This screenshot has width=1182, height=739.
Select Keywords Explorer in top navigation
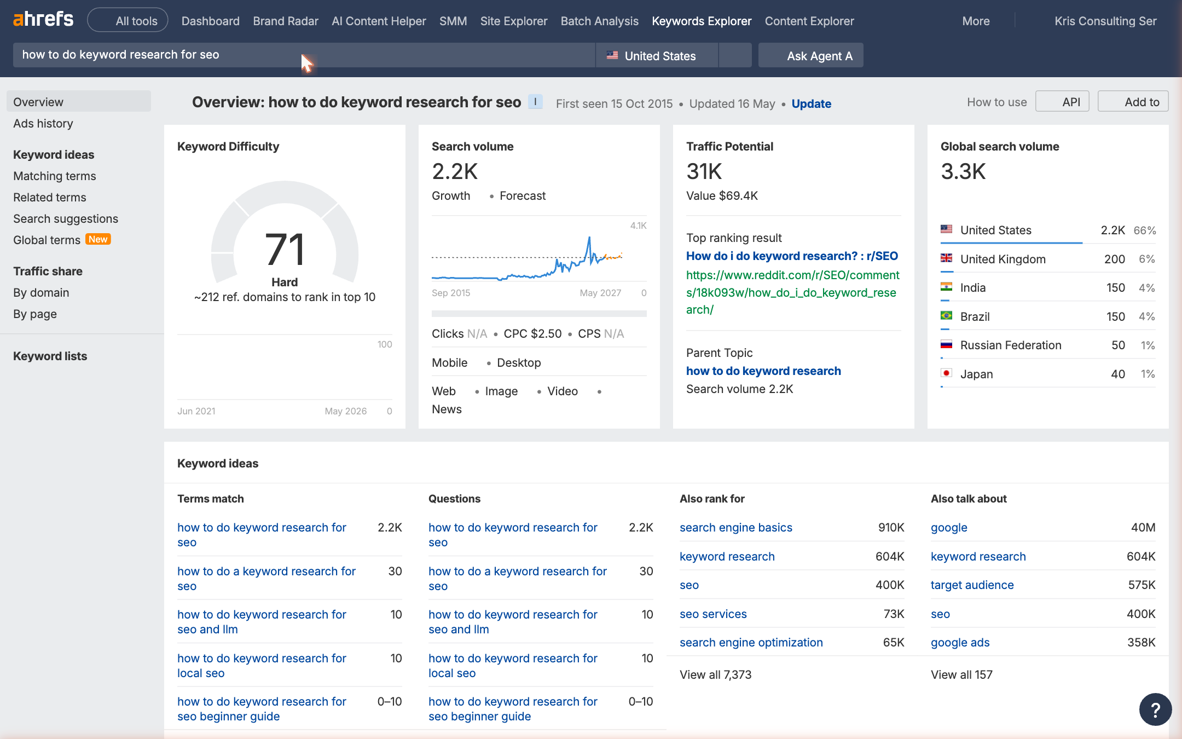point(702,21)
